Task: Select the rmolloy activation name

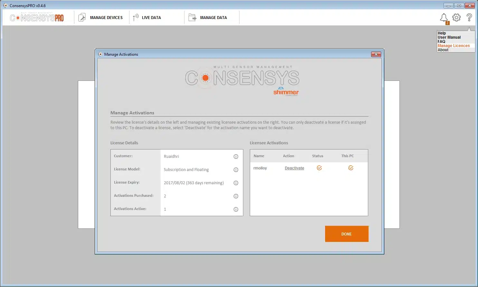Action: point(260,168)
